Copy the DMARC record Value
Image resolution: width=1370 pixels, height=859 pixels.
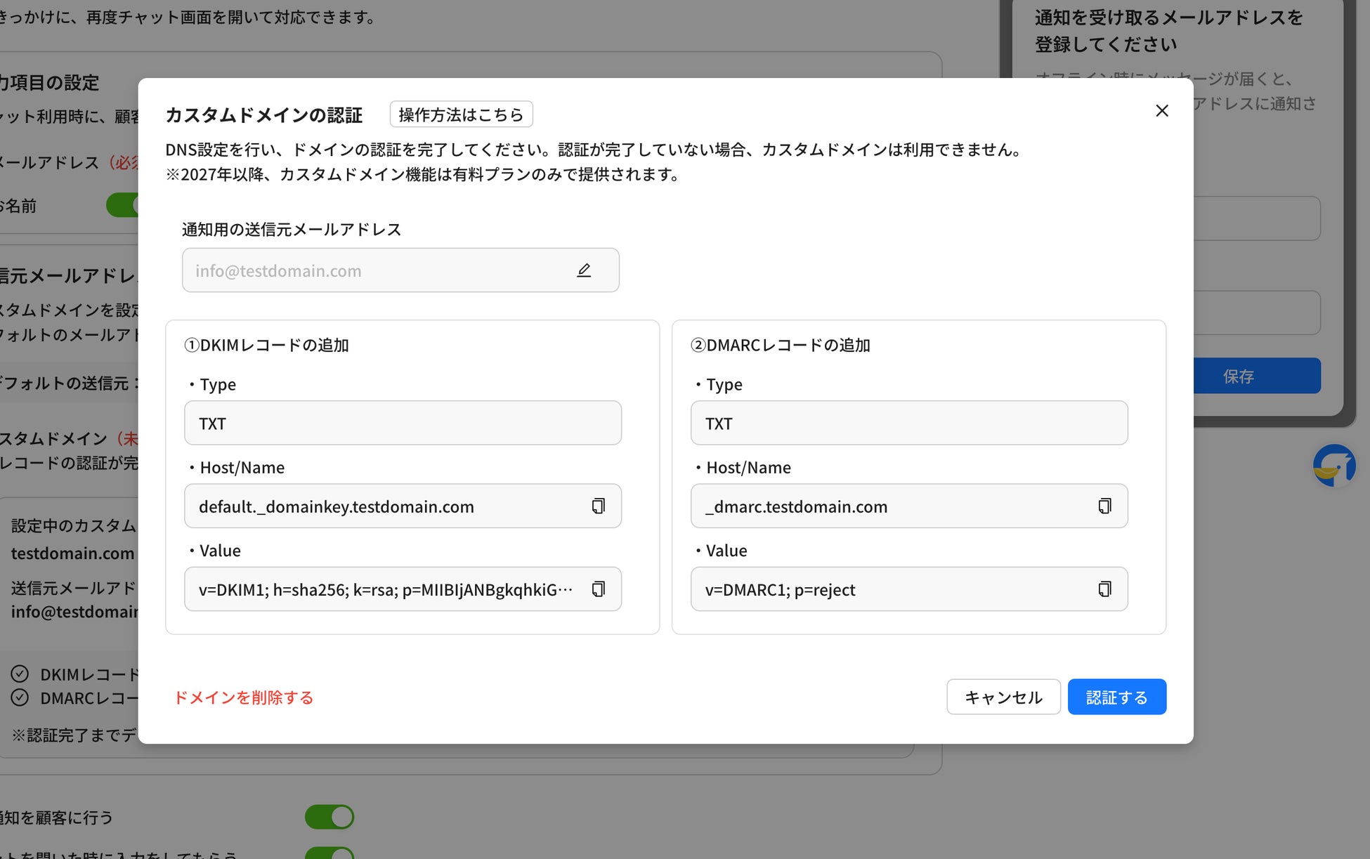pos(1104,589)
